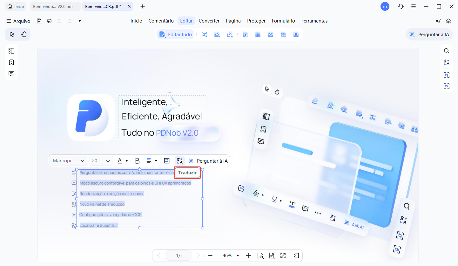Open the Watermark tool
The height and width of the screenshot is (266, 458).
(258, 34)
